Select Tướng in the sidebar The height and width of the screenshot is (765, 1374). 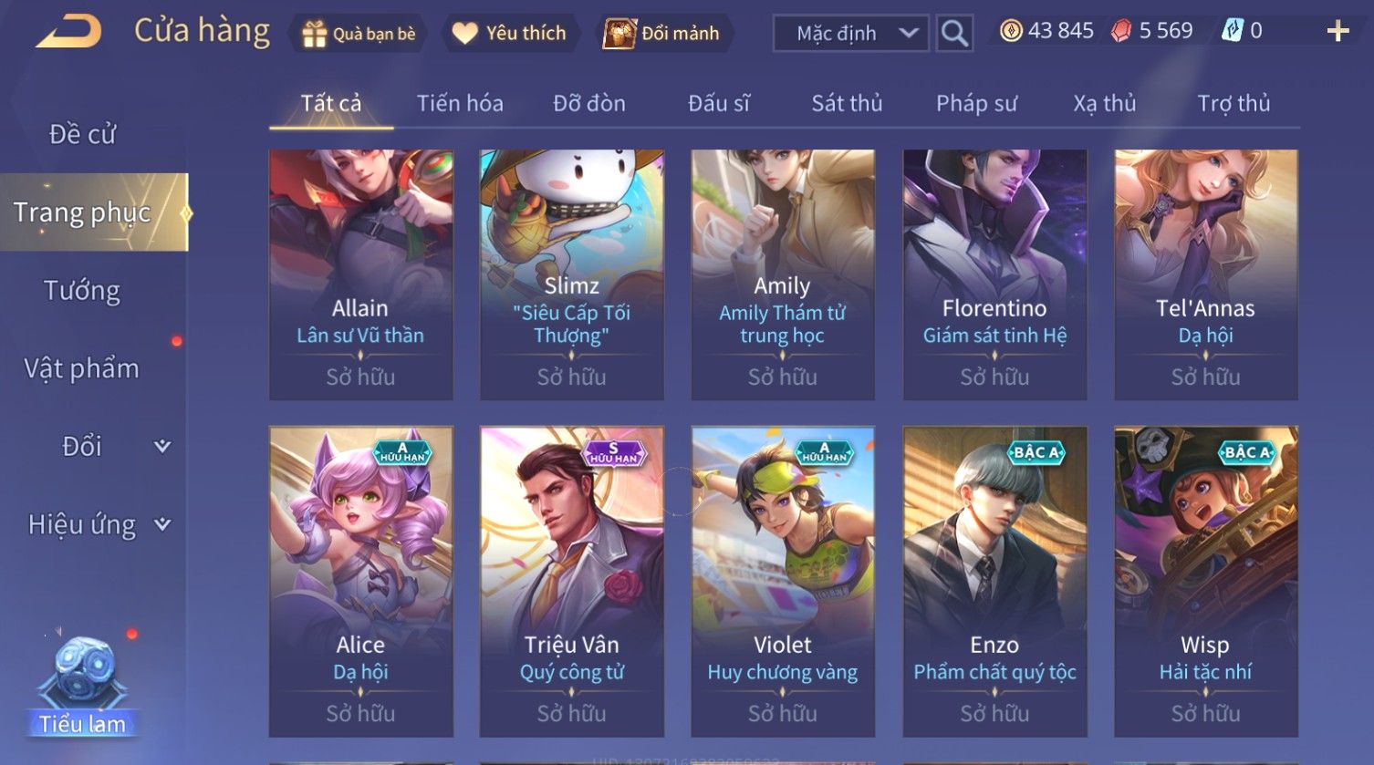tap(82, 291)
